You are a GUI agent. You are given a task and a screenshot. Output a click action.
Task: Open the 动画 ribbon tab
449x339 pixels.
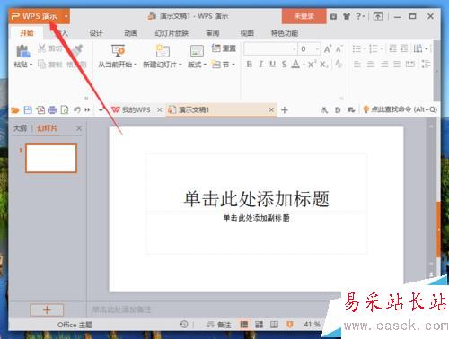(x=131, y=33)
